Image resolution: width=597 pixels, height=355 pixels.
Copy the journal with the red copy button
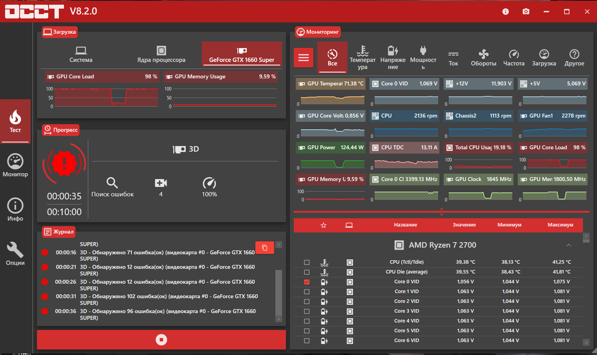(x=265, y=248)
